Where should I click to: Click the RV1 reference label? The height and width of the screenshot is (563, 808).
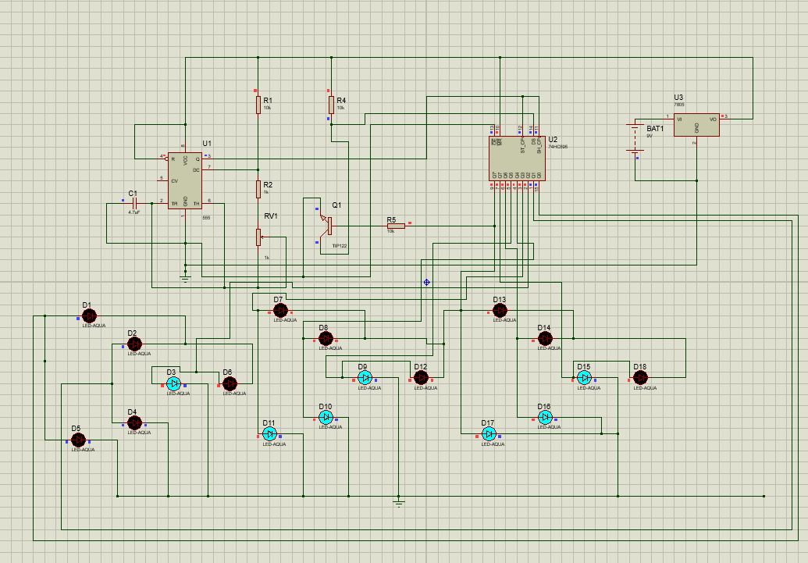(271, 216)
